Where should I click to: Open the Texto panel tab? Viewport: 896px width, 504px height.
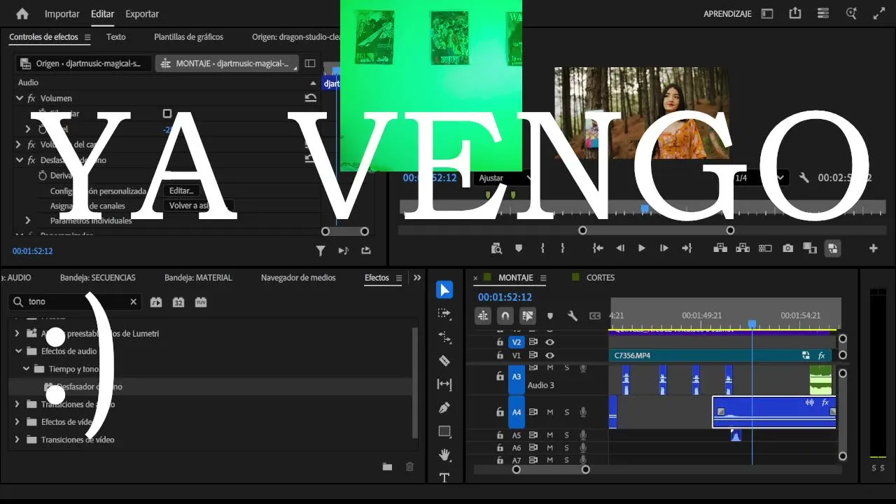116,37
